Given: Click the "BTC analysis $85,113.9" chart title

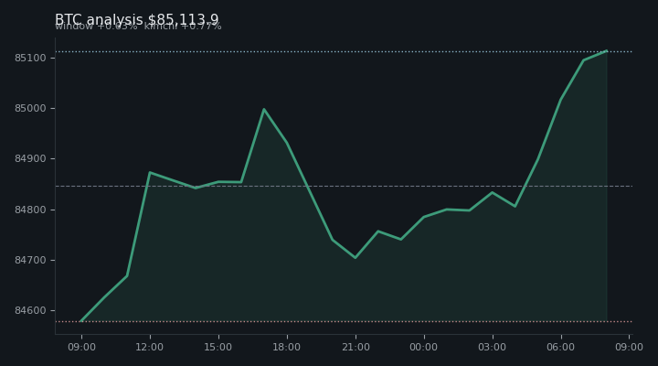Looking at the screenshot, I should pos(137,20).
